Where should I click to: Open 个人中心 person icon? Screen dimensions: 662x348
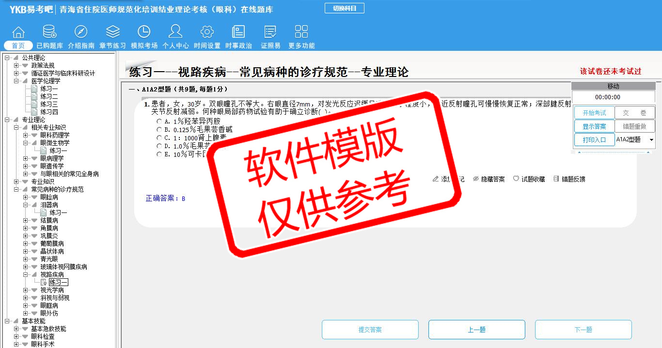tap(175, 32)
